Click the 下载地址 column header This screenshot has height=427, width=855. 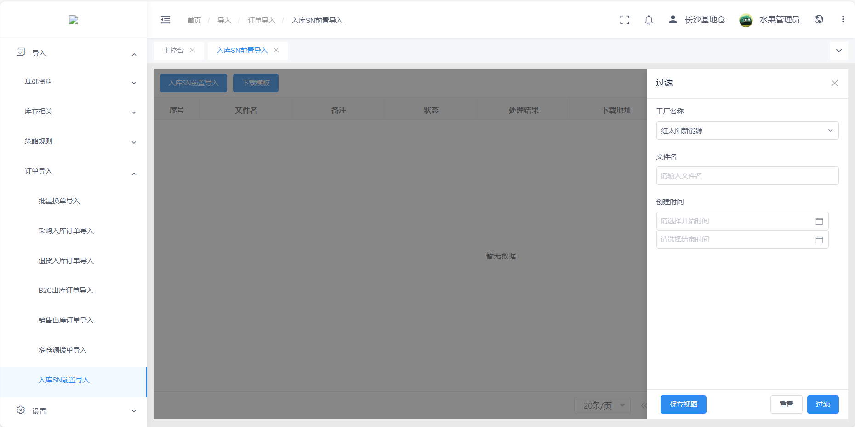click(616, 110)
